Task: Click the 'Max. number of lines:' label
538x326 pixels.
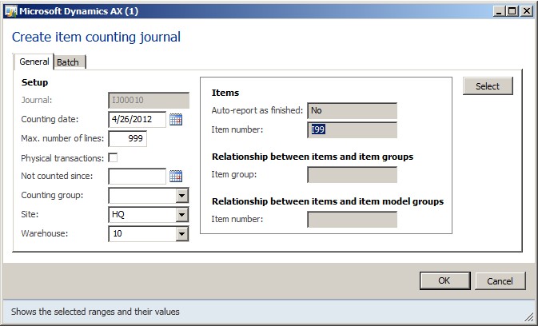Action: 62,138
